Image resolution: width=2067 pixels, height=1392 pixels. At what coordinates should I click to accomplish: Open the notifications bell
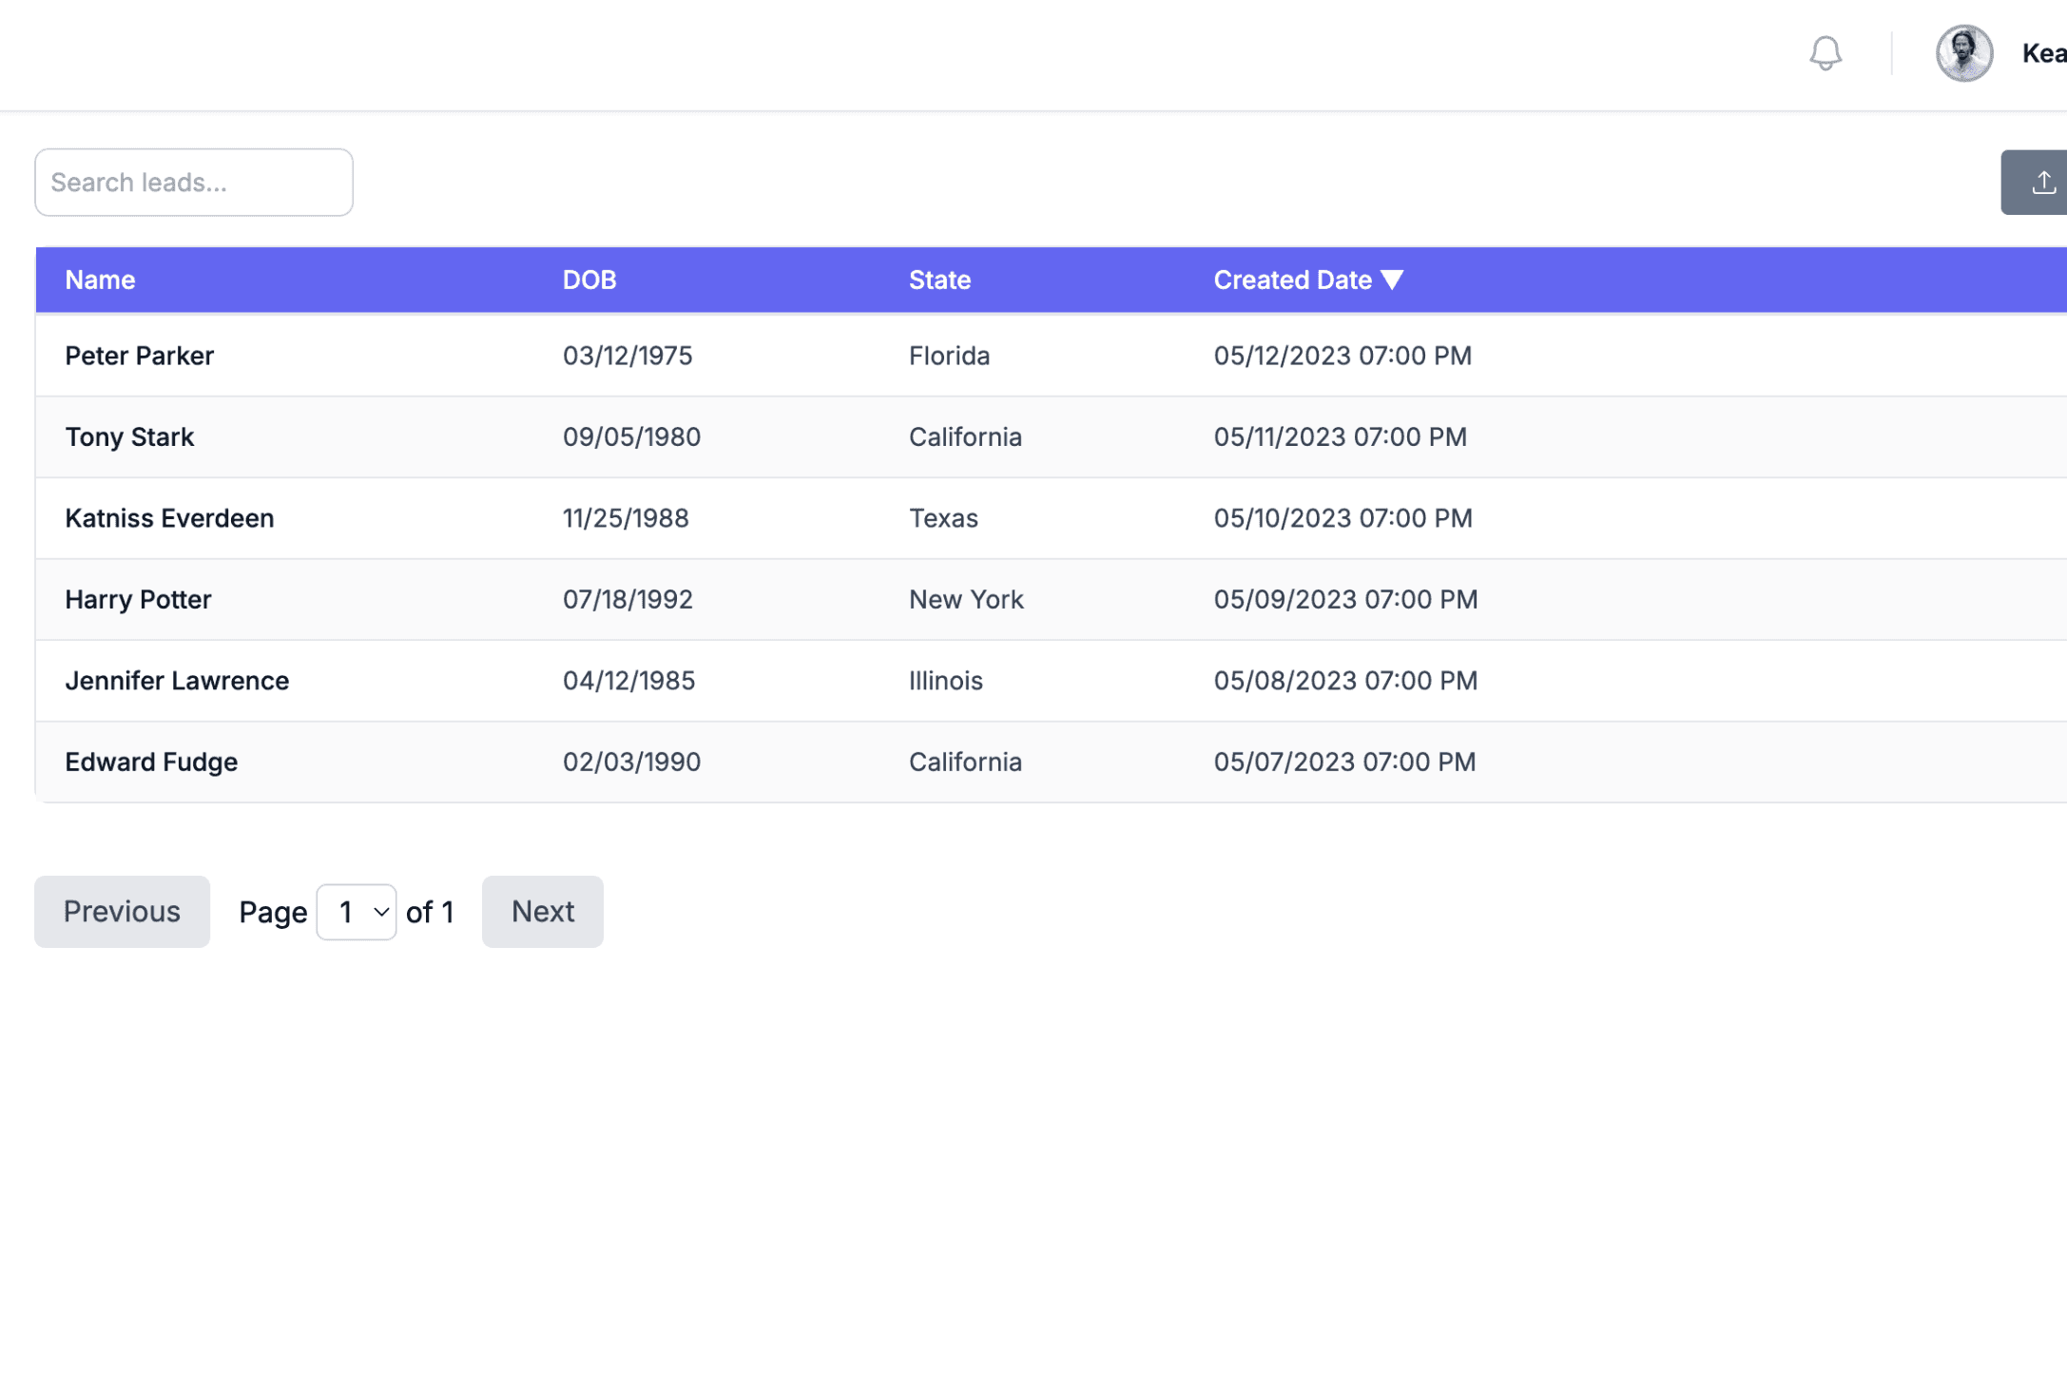point(1825,53)
